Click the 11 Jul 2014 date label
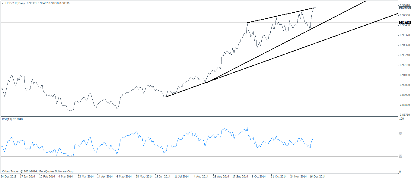 point(182,176)
